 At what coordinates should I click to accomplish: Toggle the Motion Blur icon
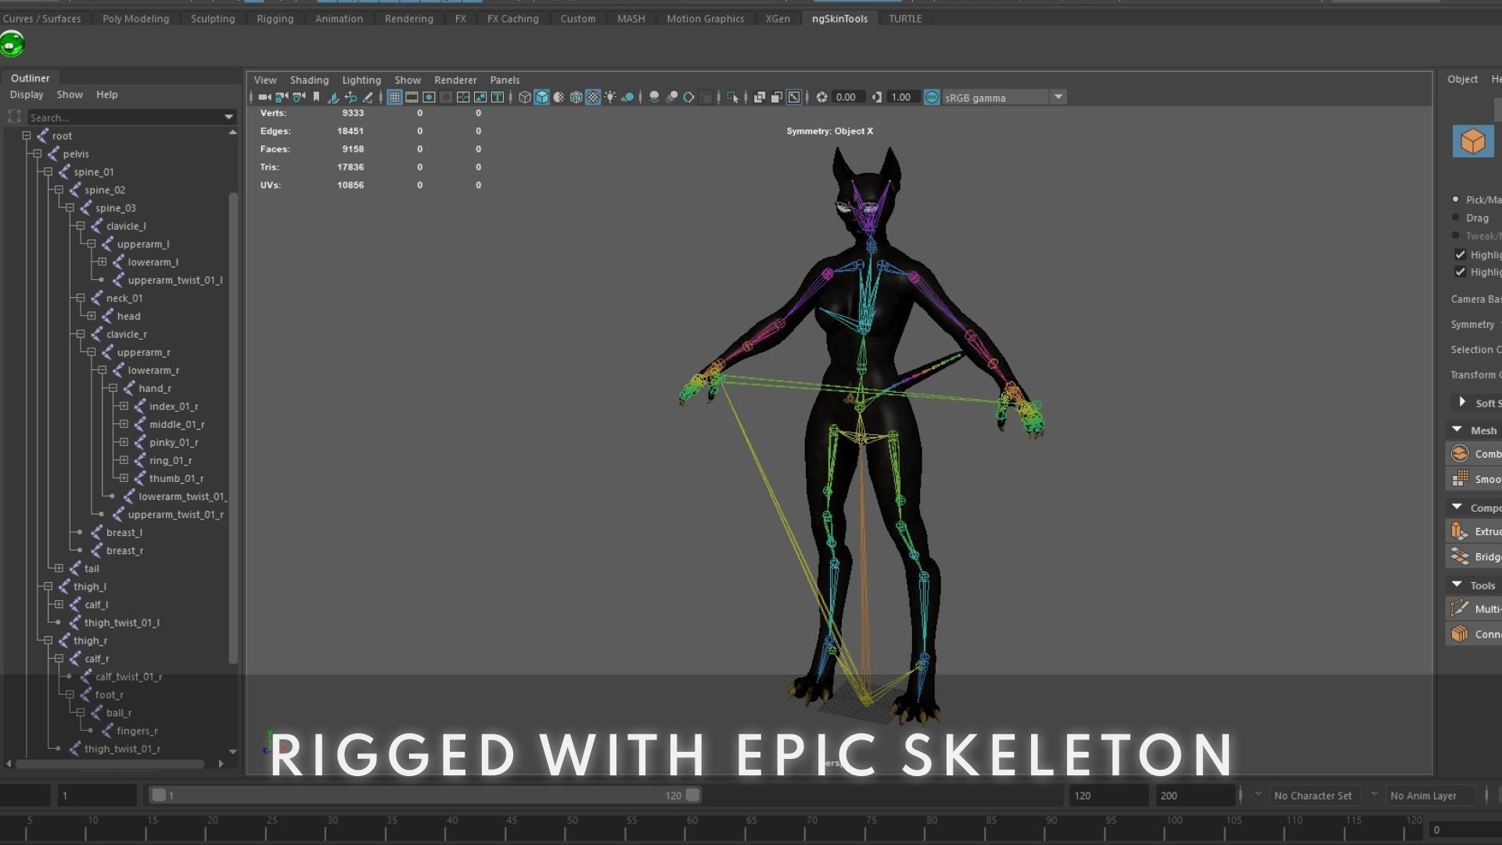[671, 97]
